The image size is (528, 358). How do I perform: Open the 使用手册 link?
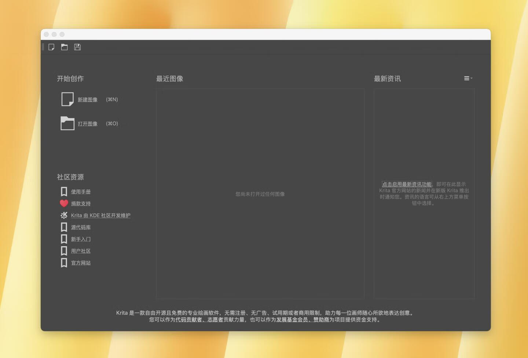[x=81, y=192]
